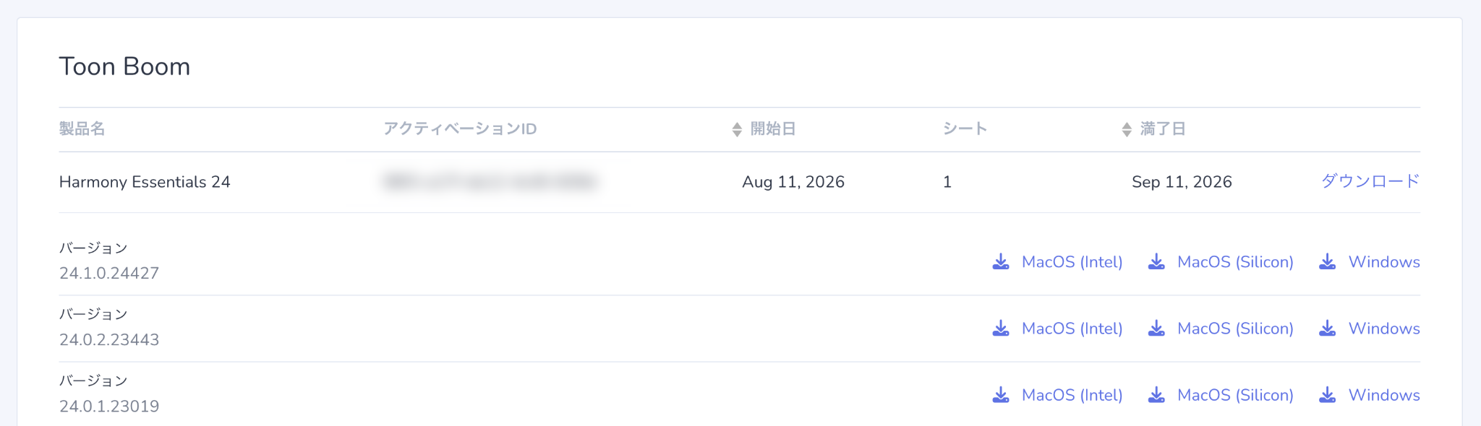The image size is (1481, 426).
Task: Open MacOS (Silicon) link for version 24.0.2.23443
Action: pos(1235,329)
